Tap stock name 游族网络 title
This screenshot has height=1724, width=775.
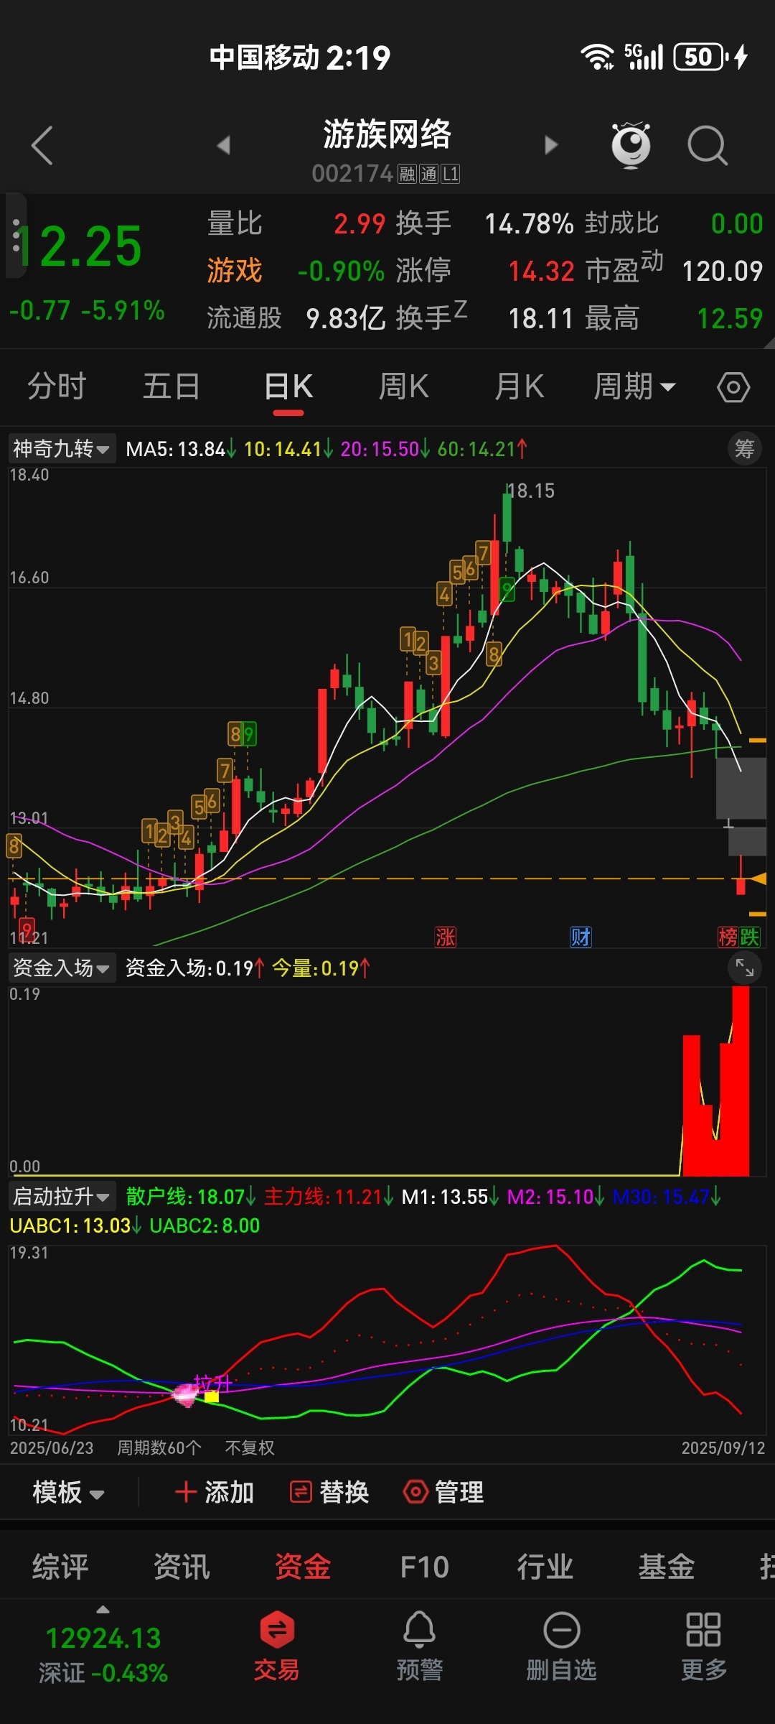click(387, 134)
